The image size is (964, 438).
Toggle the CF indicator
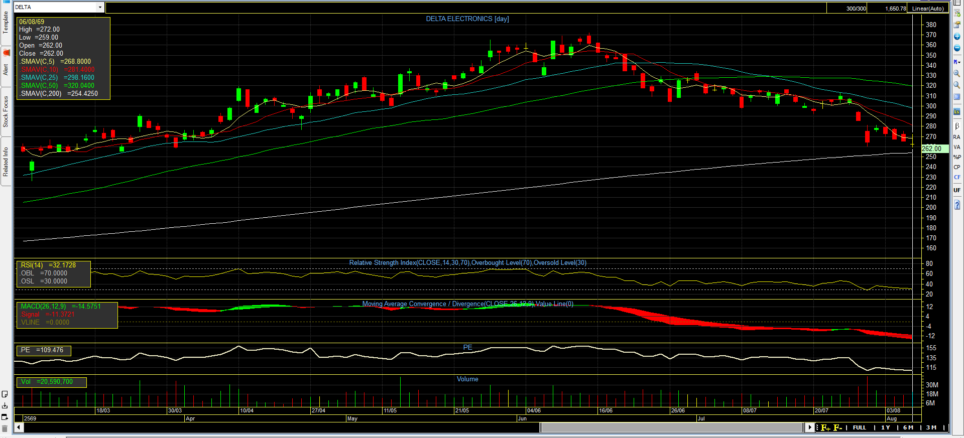click(956, 177)
